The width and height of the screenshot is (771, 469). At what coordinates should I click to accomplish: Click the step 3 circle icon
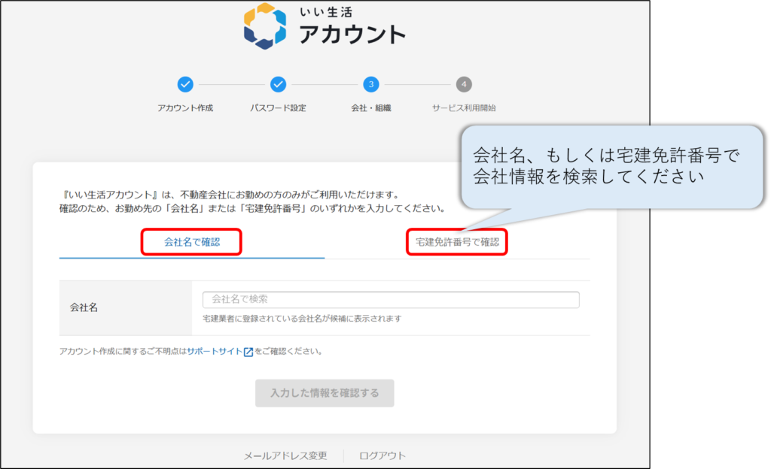[x=371, y=84]
